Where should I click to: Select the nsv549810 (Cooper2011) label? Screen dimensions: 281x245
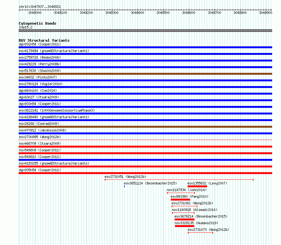[40, 157]
